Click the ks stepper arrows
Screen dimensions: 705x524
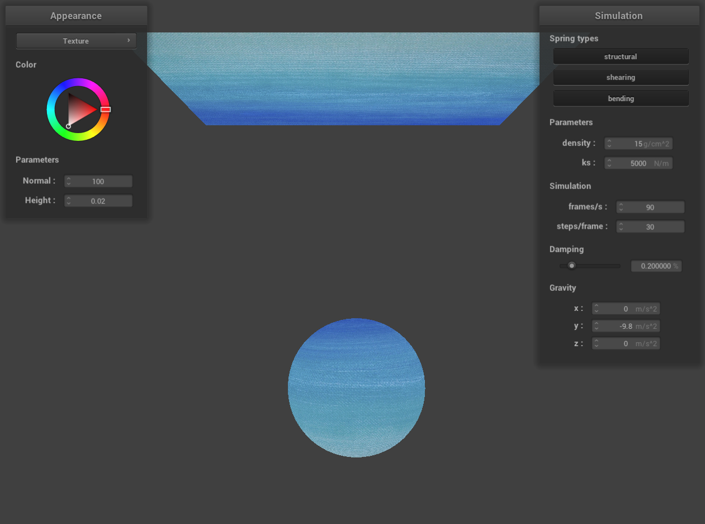tap(609, 163)
